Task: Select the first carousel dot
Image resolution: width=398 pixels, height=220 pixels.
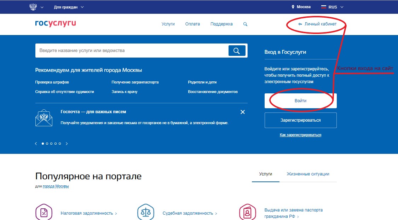Action: pos(43,144)
